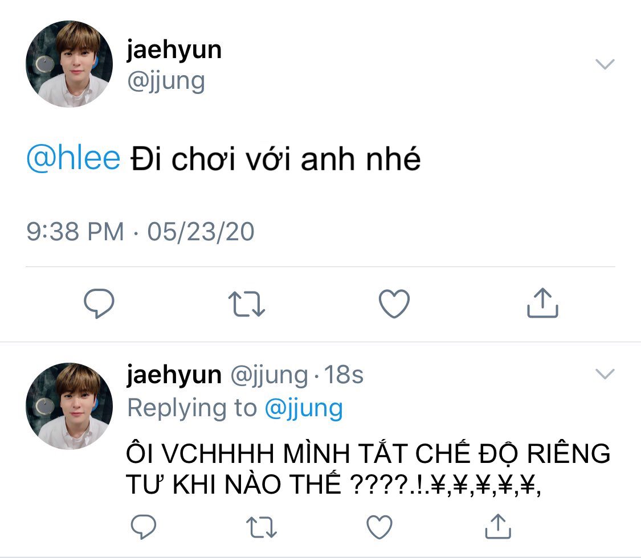641x558 pixels.
Task: Open reply tweet options chevron
Action: [x=605, y=374]
